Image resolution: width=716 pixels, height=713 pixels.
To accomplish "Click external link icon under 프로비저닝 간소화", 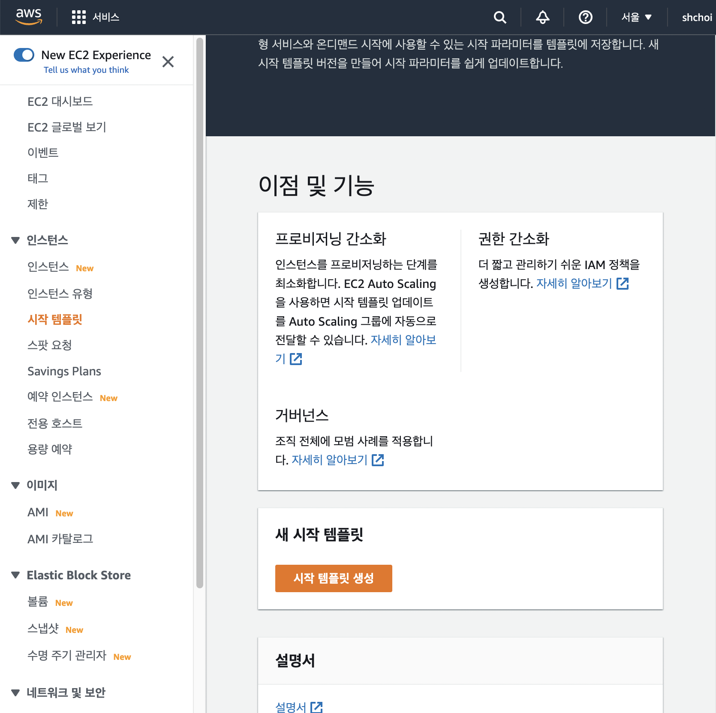I will [296, 359].
